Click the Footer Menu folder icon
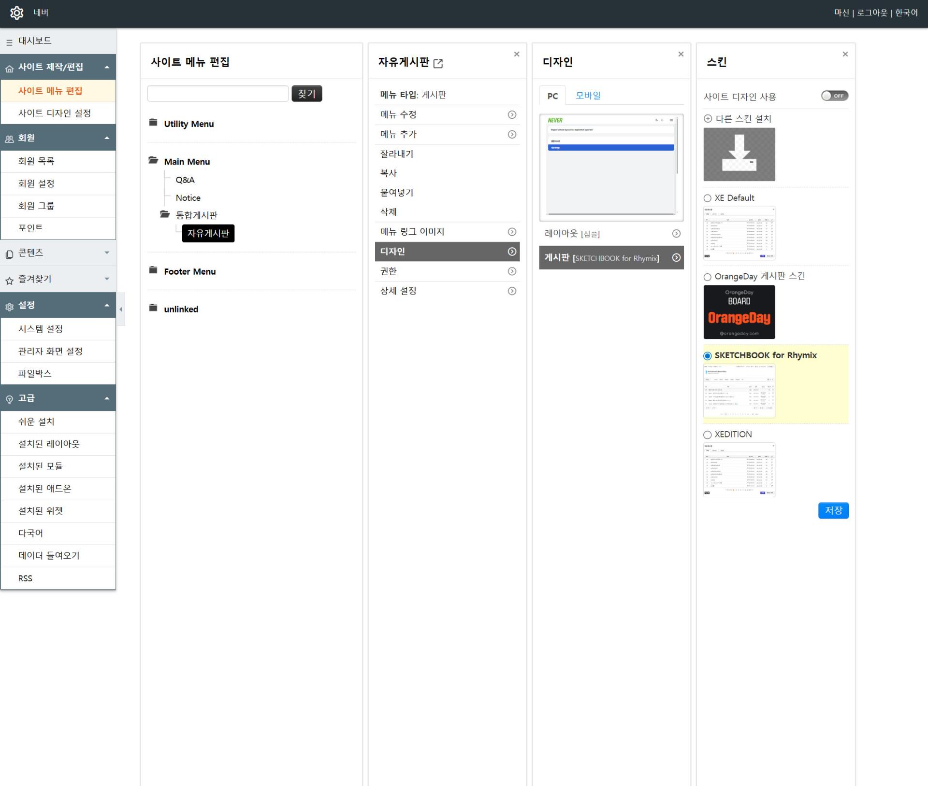 (153, 270)
